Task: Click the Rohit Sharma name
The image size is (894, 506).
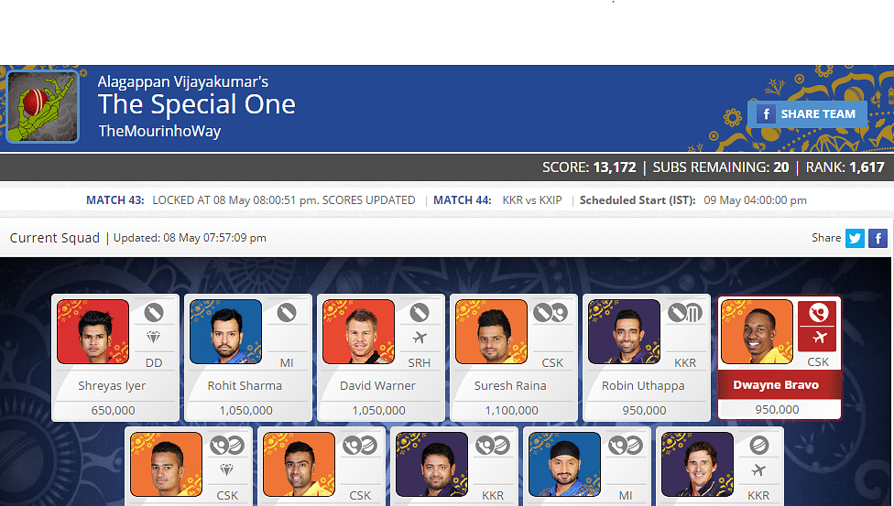Action: click(245, 386)
